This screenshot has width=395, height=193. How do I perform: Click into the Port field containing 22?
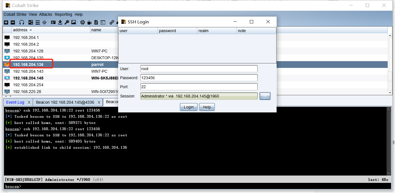(x=199, y=87)
